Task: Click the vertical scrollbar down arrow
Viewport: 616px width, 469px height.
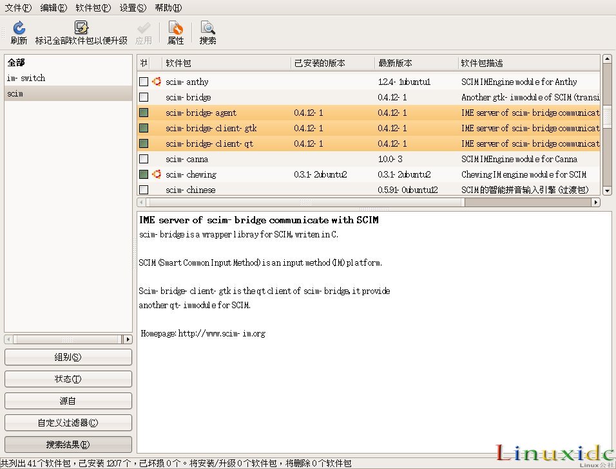Action: pyautogui.click(x=606, y=190)
